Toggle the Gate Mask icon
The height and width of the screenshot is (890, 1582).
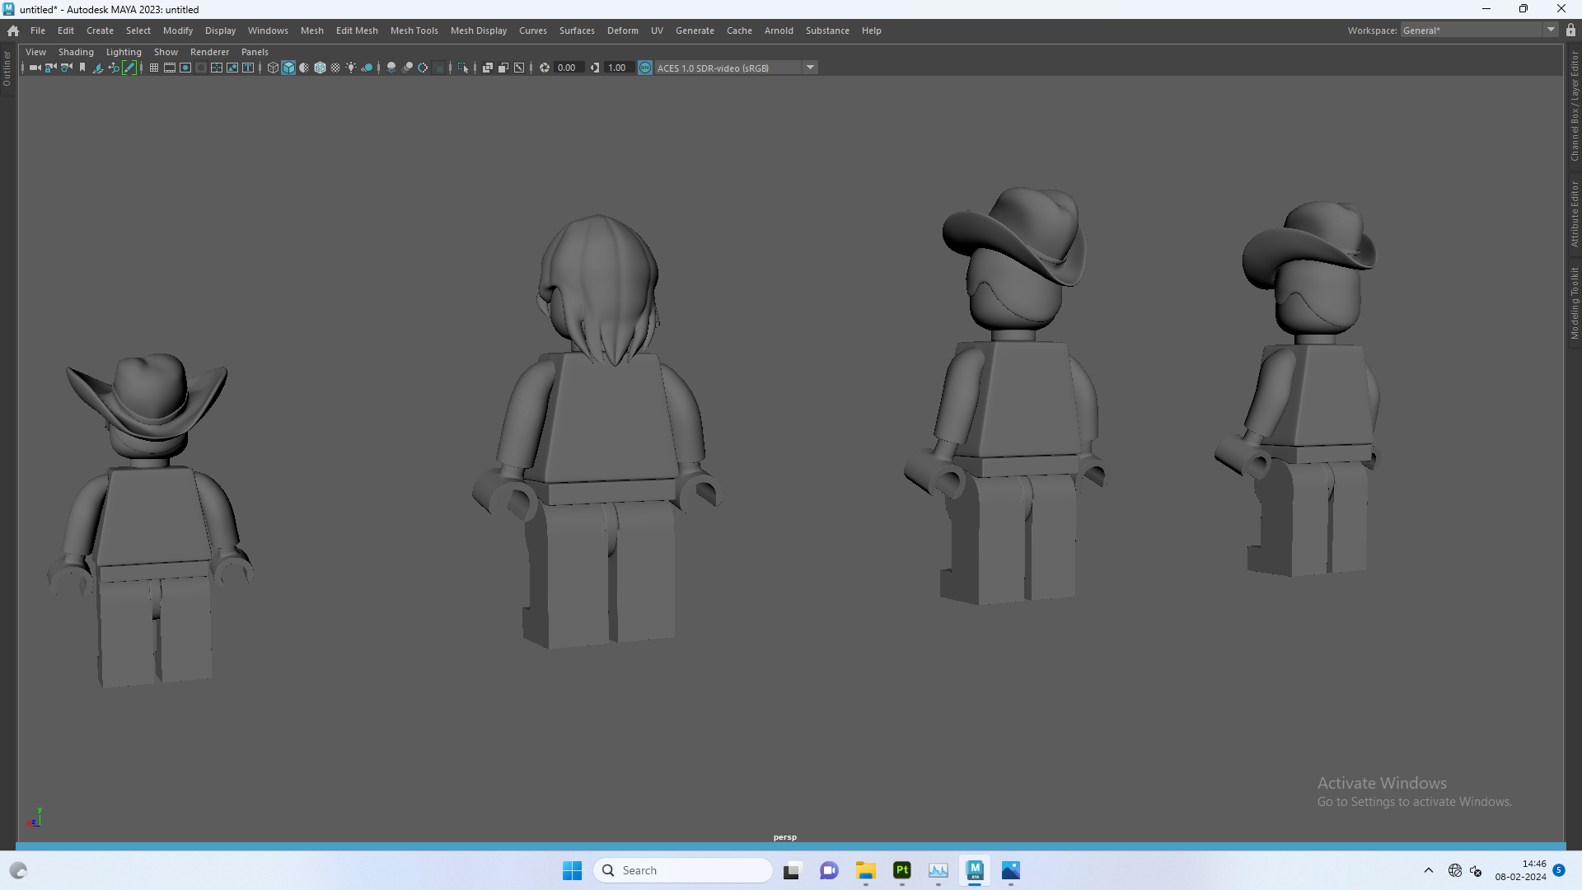(x=201, y=68)
